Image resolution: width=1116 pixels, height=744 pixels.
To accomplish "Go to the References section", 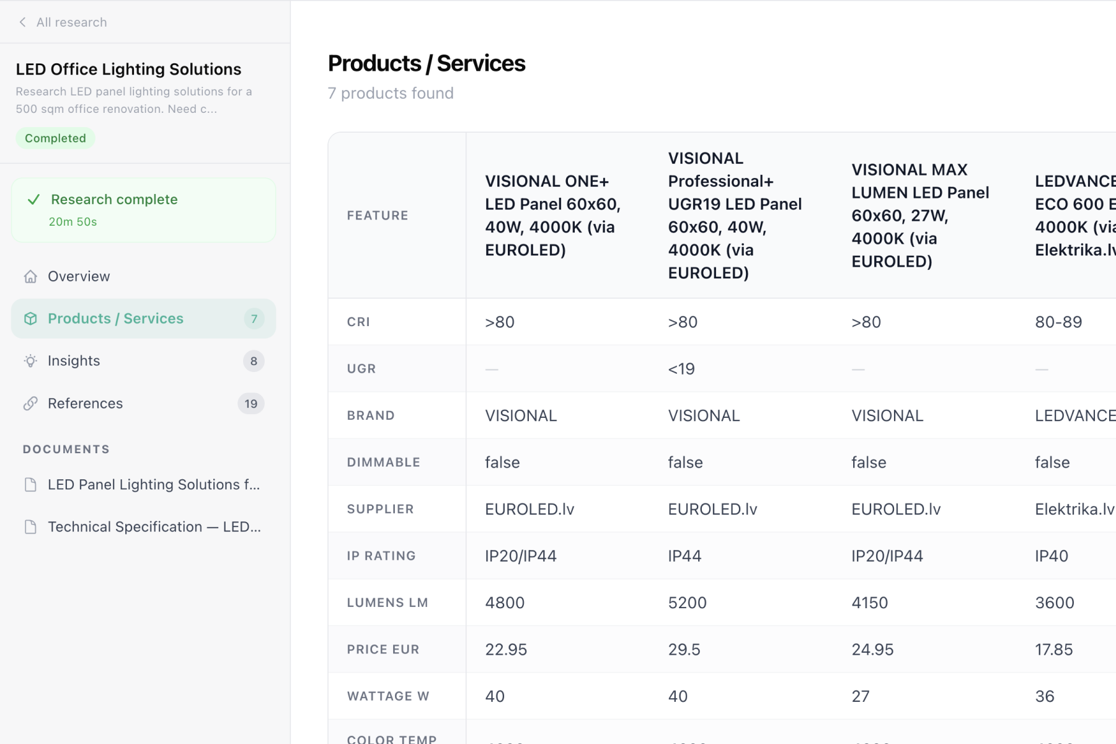I will pos(85,404).
